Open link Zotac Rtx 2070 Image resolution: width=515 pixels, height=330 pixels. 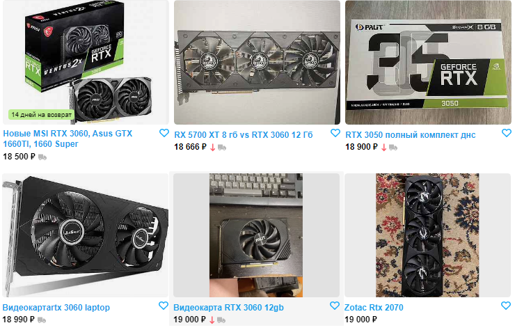coord(374,308)
